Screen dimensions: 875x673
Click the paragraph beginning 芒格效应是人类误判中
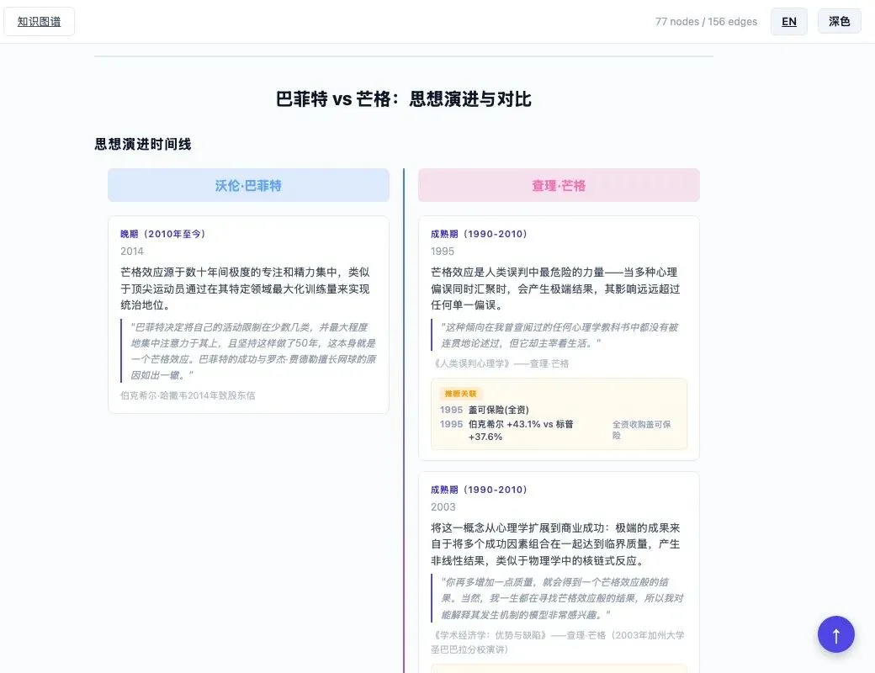point(556,289)
